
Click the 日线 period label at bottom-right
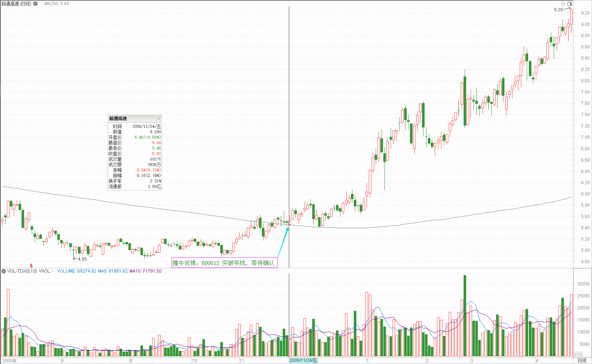click(582, 360)
